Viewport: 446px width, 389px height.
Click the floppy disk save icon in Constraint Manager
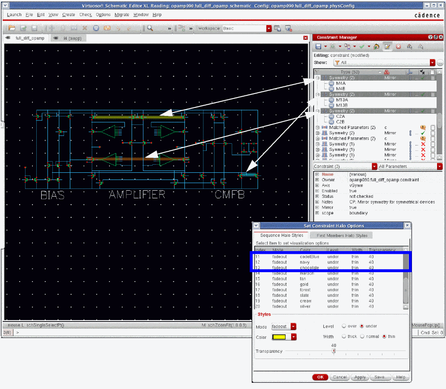point(318,47)
